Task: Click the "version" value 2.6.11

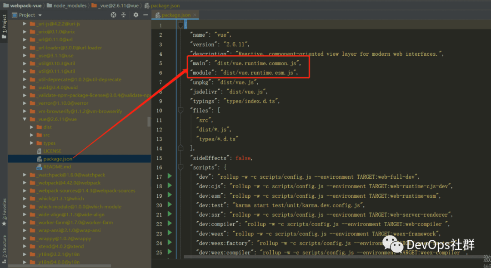Action: pyautogui.click(x=235, y=44)
